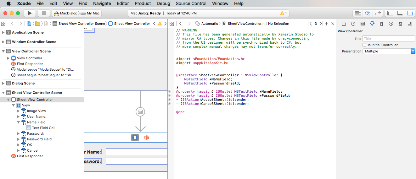This screenshot has height=179, width=416.
Task: Open the Source Control menu
Action: tap(191, 3)
